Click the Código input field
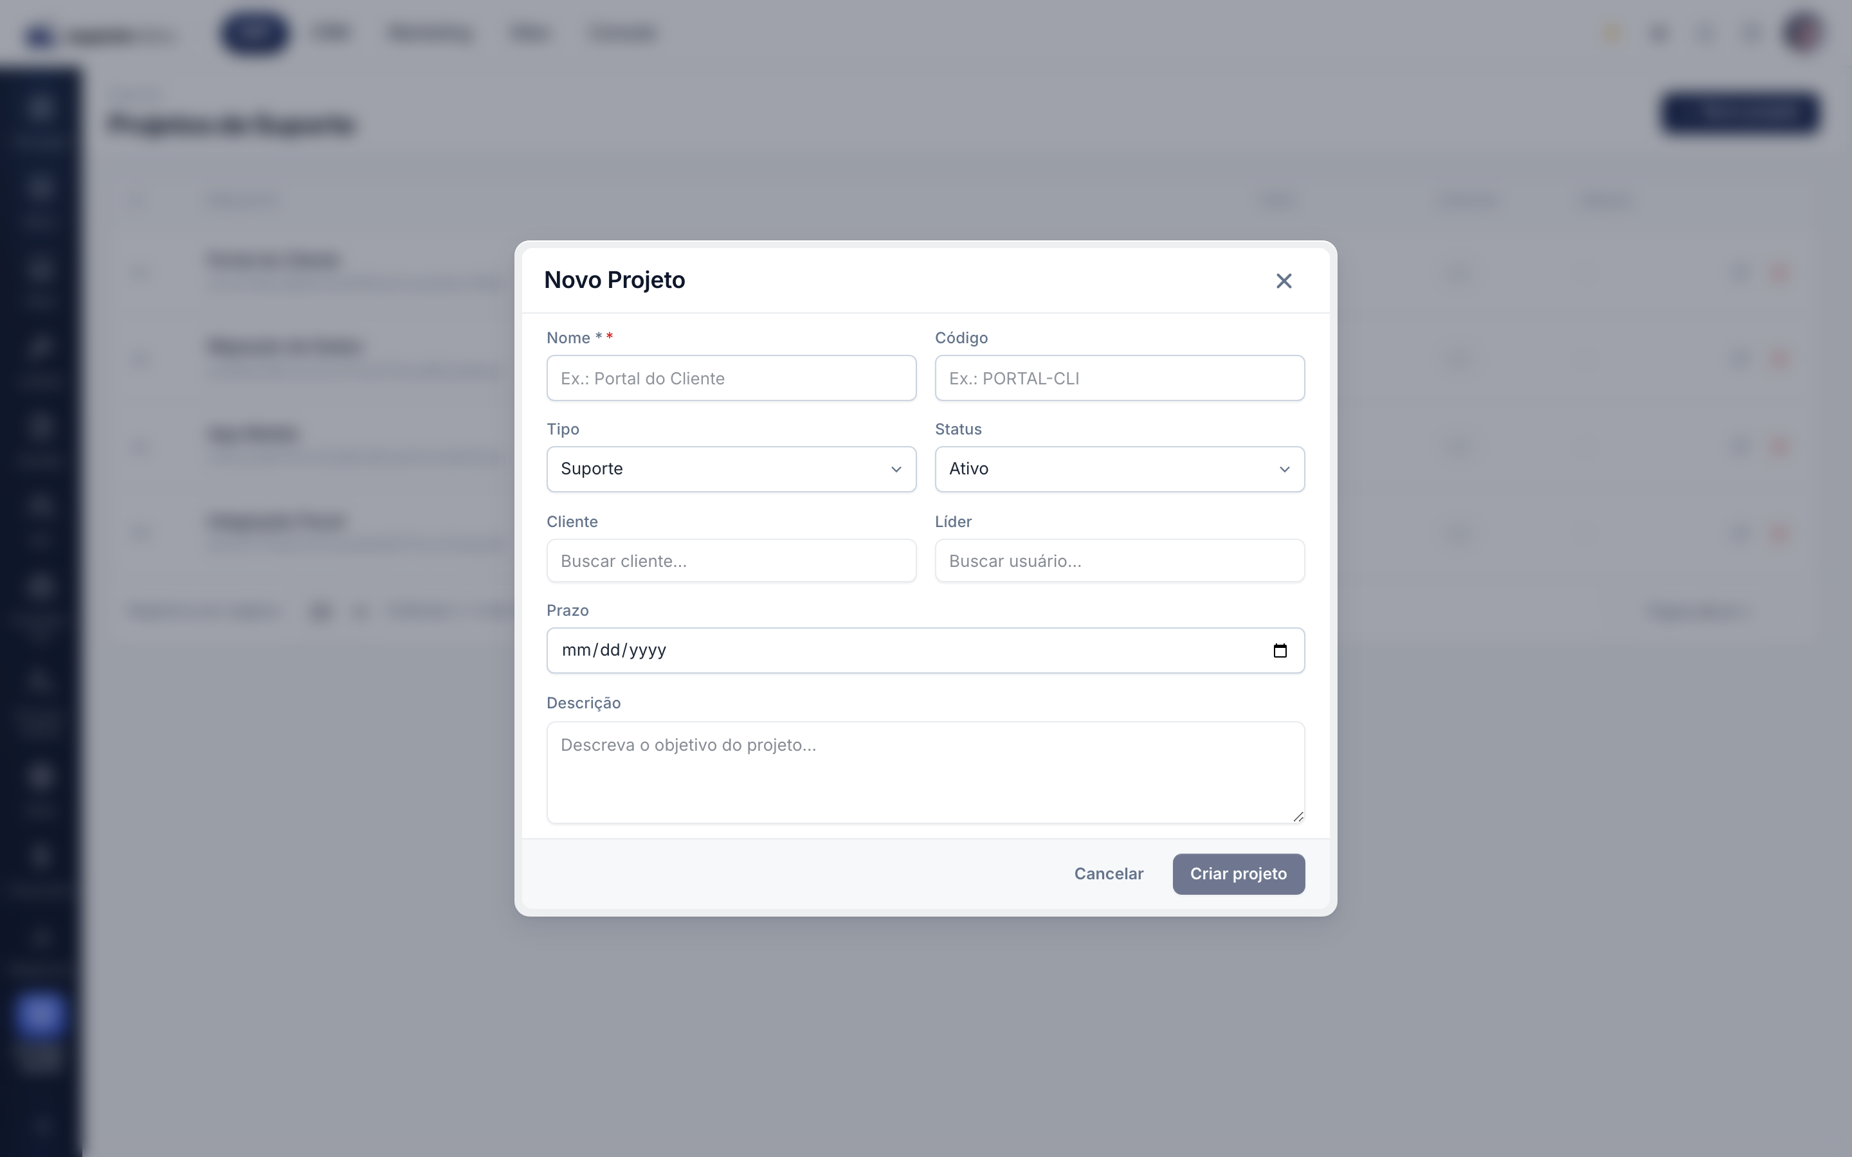Screen dimensions: 1852x1157 [1119, 378]
